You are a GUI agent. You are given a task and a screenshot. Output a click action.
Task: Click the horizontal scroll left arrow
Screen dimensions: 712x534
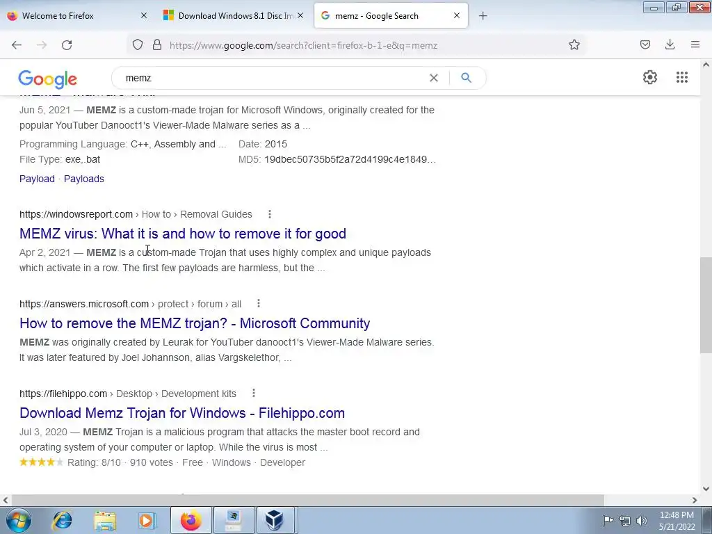coord(6,500)
